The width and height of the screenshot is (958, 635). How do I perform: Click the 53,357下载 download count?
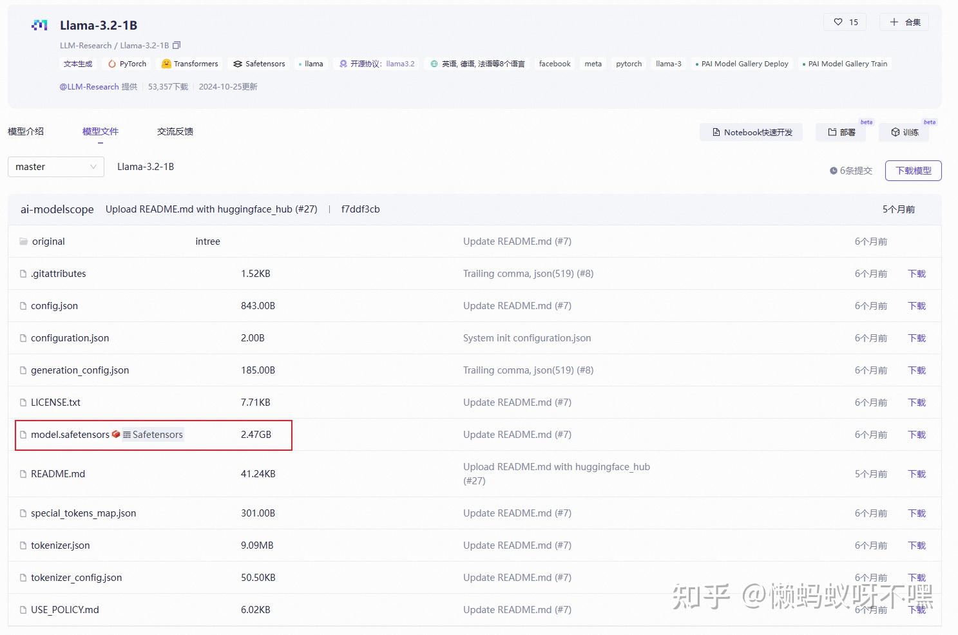coord(168,87)
